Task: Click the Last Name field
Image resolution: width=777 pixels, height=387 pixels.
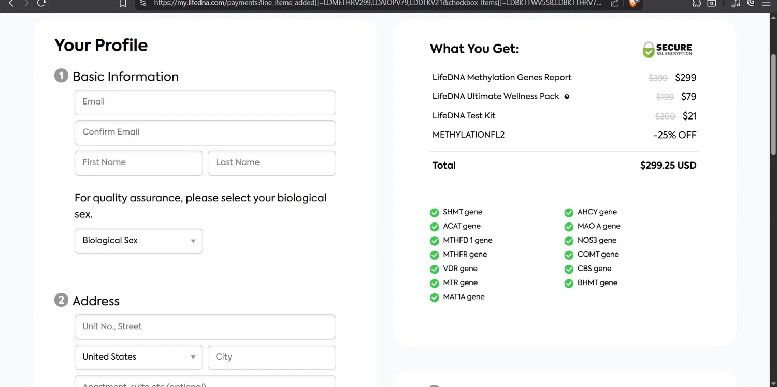Action: (272, 163)
